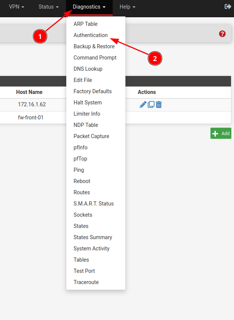Choose ARP Table menu entry
The image size is (234, 320).
pyautogui.click(x=85, y=24)
